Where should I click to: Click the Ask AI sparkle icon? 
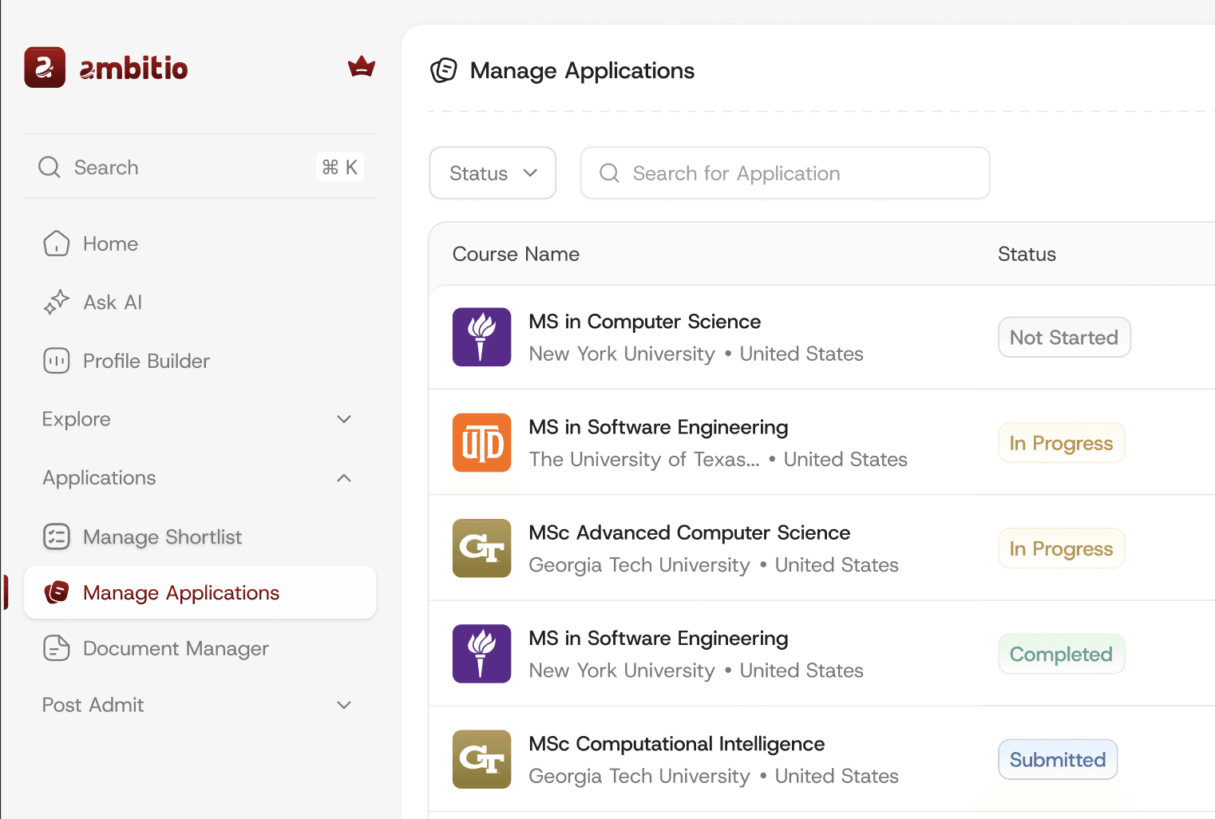pos(56,303)
